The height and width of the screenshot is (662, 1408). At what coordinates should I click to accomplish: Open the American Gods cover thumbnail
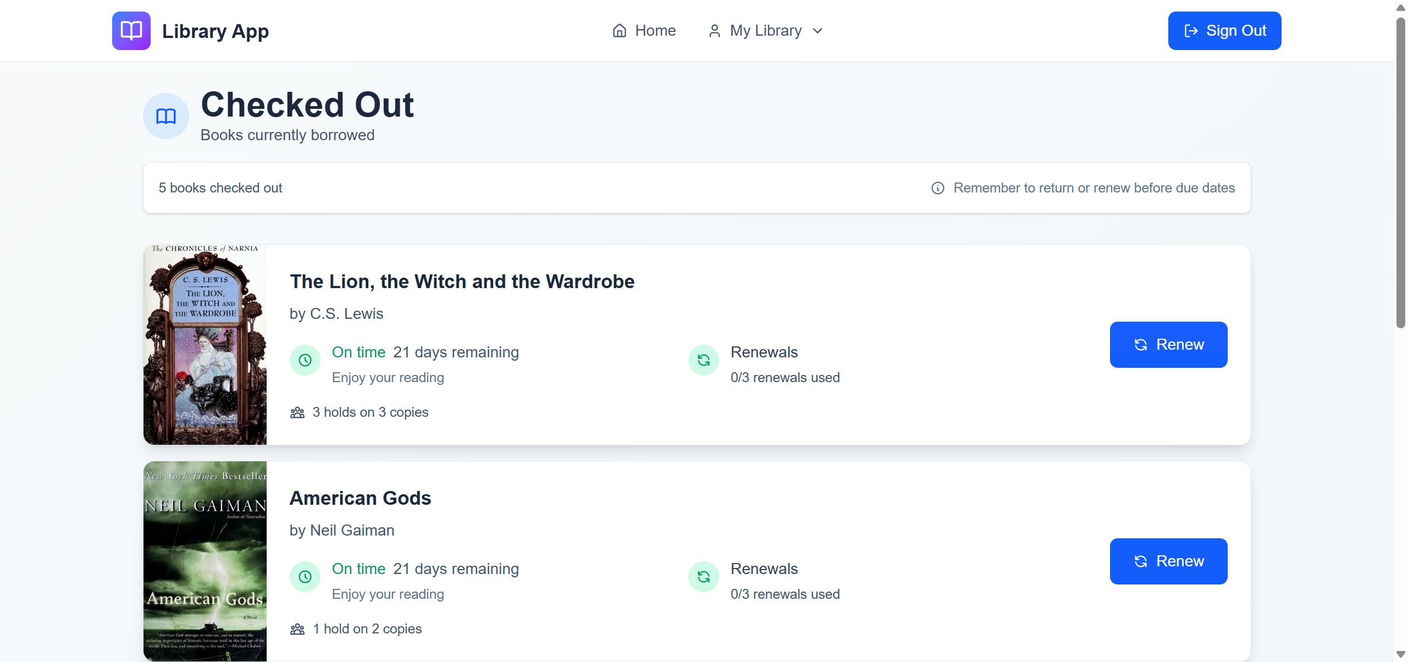point(205,561)
